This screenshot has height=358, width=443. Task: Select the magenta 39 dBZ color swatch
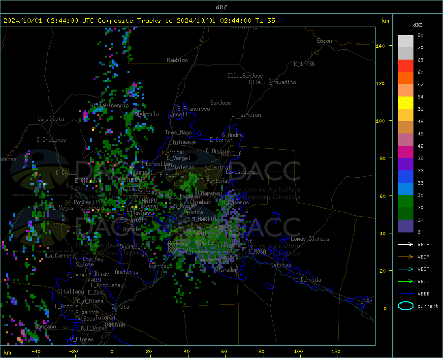coord(406,152)
